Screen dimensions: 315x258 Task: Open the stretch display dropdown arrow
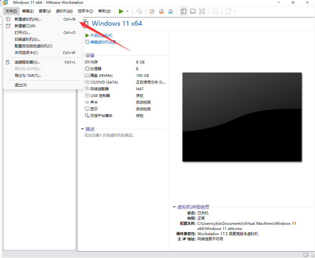(235, 11)
